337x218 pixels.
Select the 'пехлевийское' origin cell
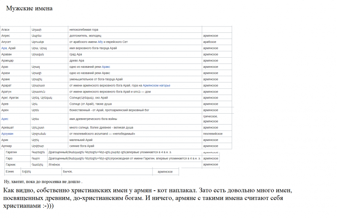[217, 133]
